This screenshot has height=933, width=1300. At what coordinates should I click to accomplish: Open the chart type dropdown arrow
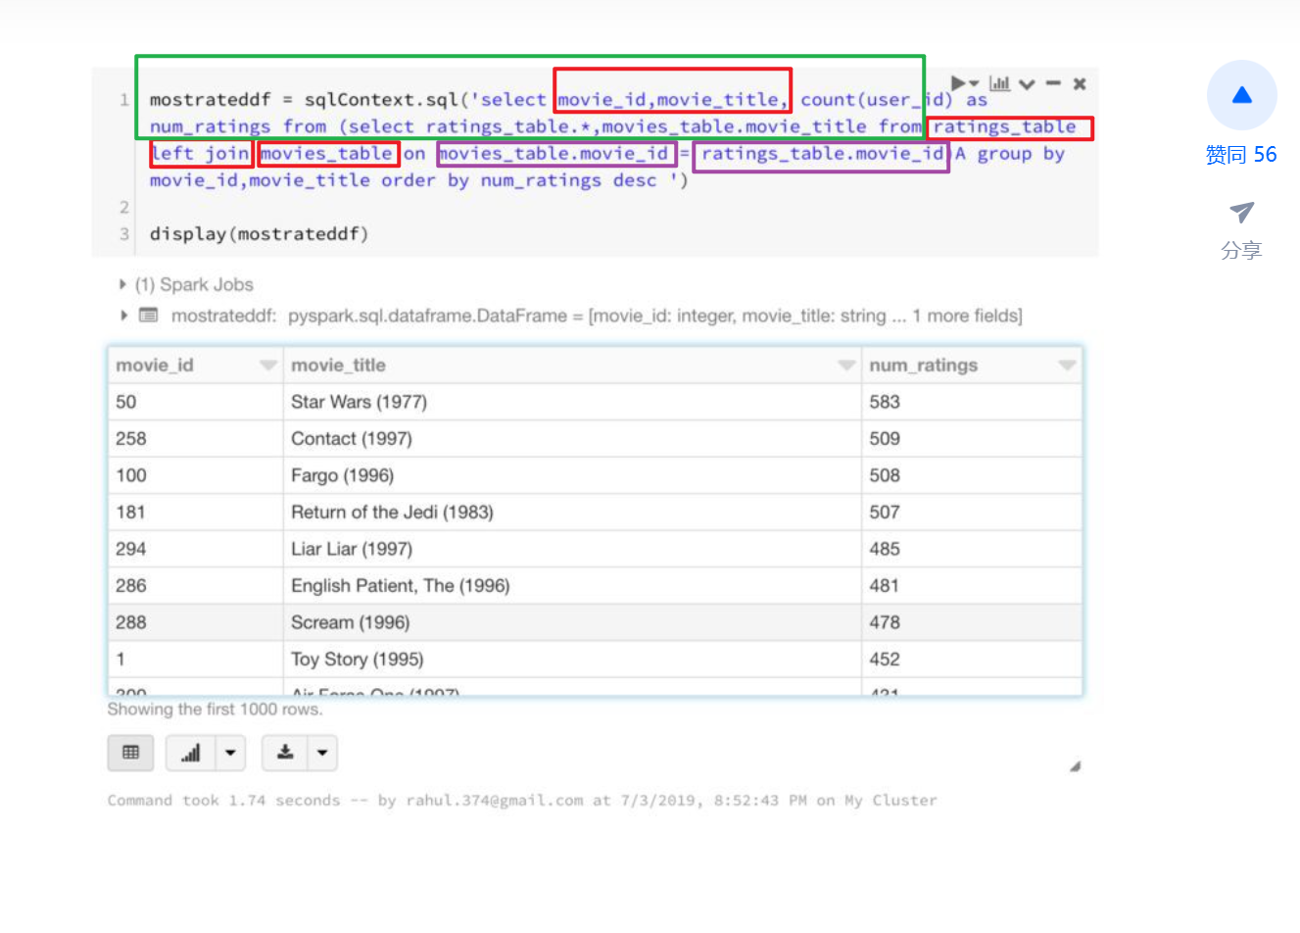pos(230,753)
